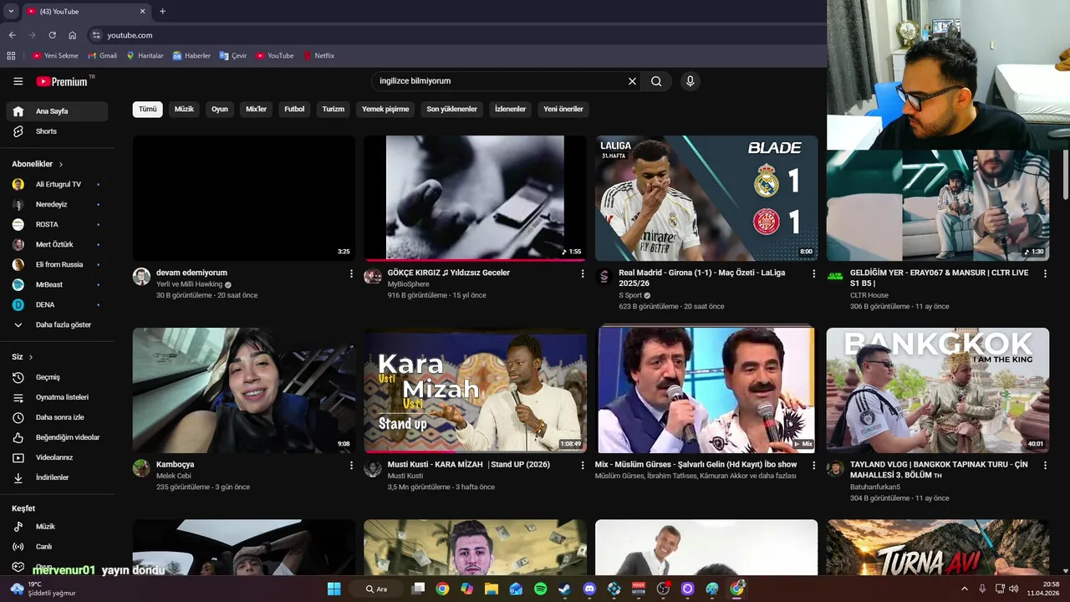The image size is (1070, 602).
Task: Open Geçmiş history in the sidebar
Action: click(x=57, y=377)
